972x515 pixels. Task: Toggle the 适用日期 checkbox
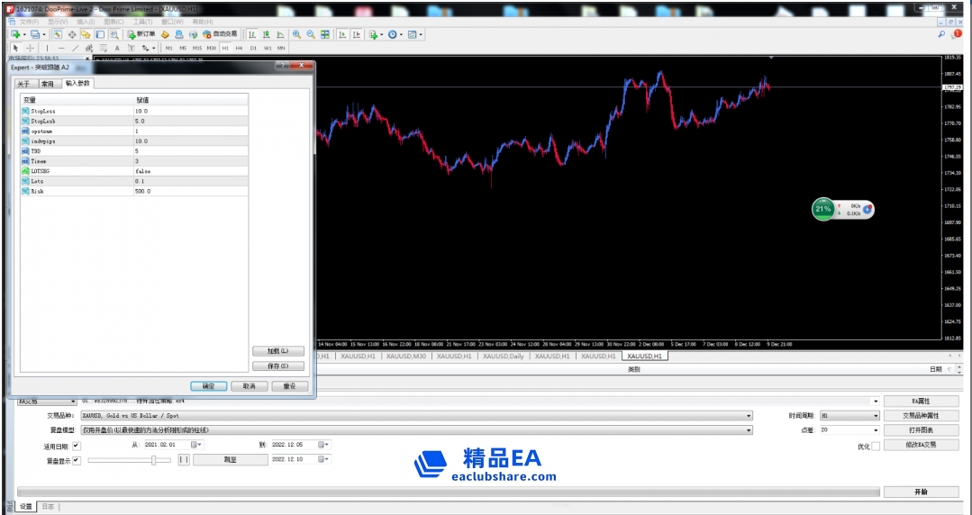tap(76, 445)
